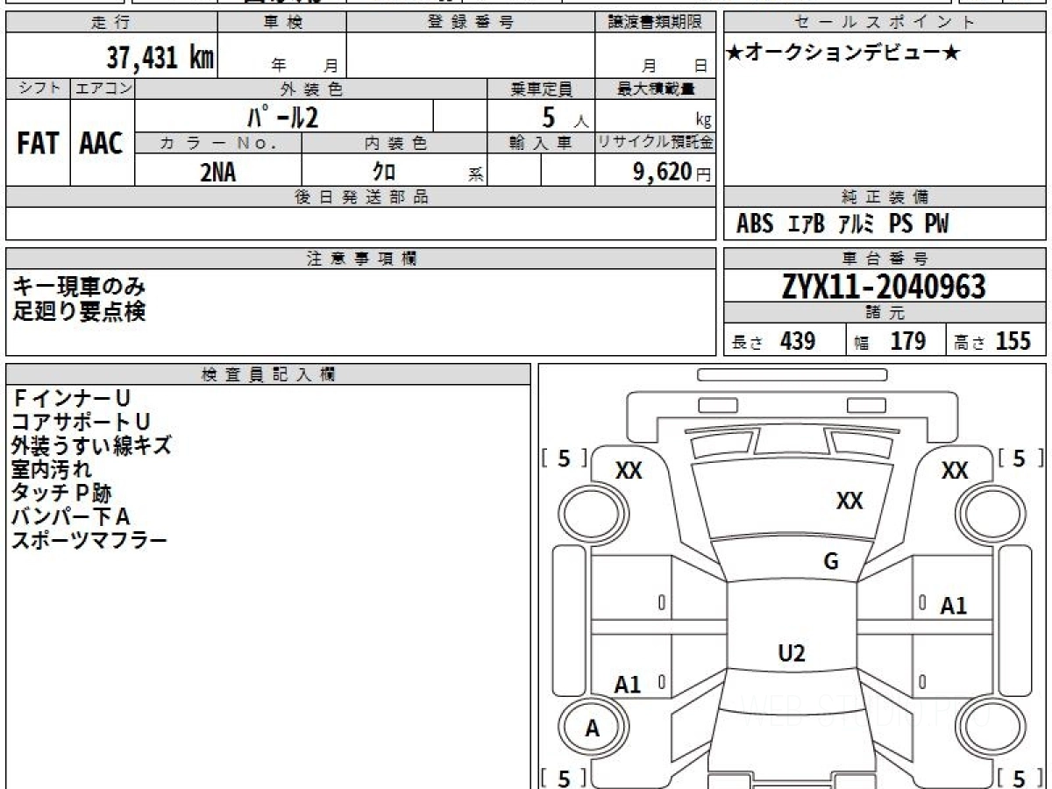Click the エアコン header cell
The image size is (1052, 789).
point(103,89)
